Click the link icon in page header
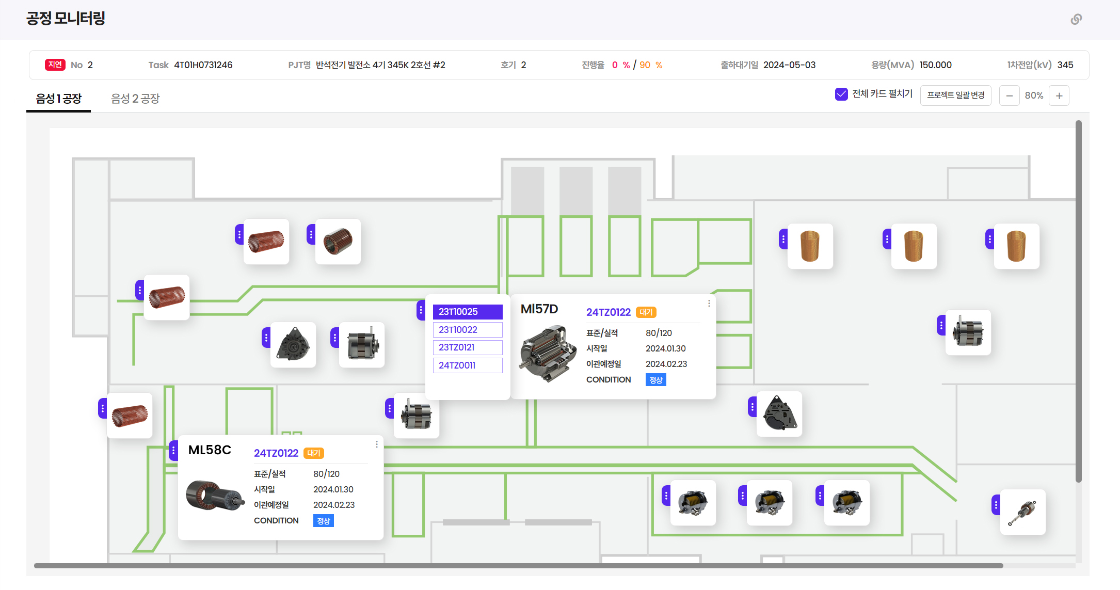The width and height of the screenshot is (1120, 590). [1076, 19]
